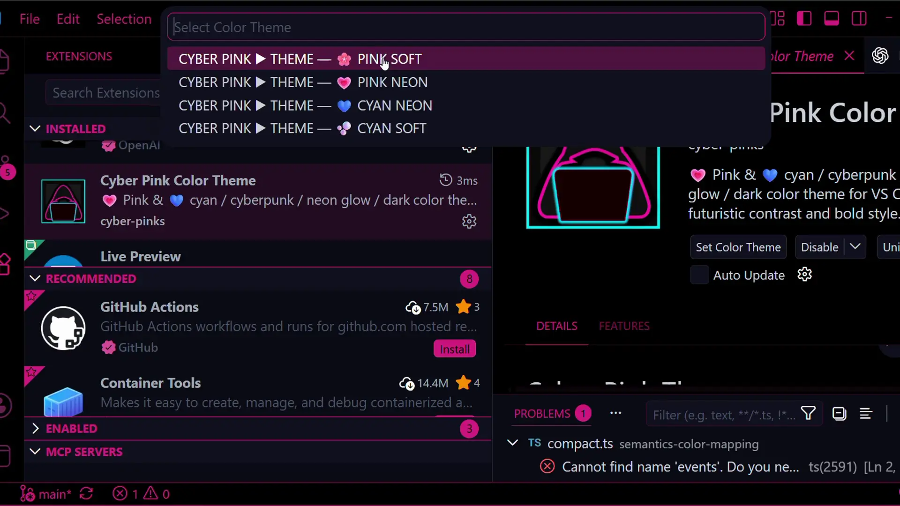
Task: Toggle the secondary side bar layout icon
Action: 859,19
